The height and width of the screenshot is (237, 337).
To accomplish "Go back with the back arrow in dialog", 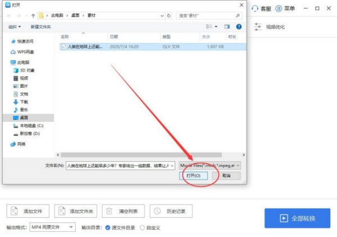I will 9,16.
